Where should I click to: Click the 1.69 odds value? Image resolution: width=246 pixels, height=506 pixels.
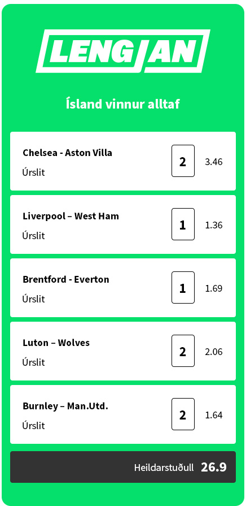214,288
